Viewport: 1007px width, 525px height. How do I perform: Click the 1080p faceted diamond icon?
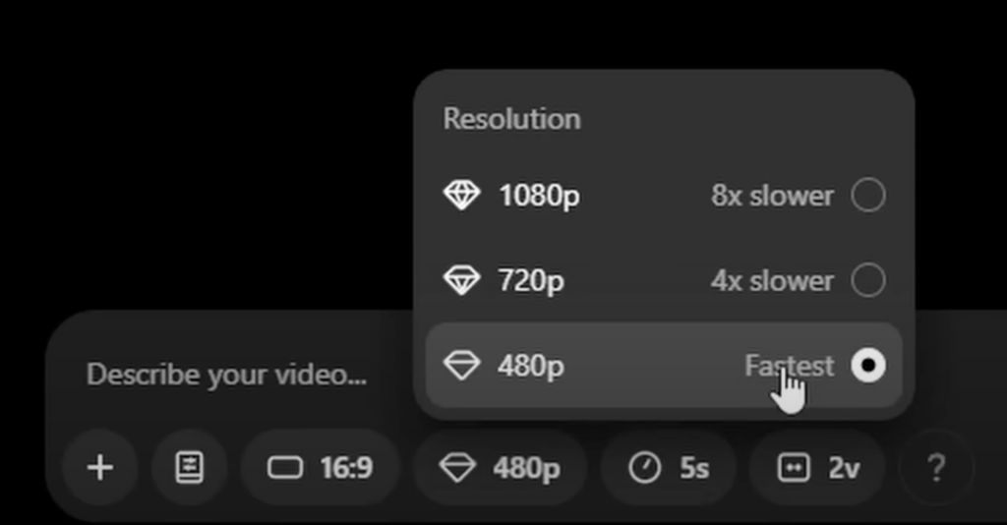[462, 195]
